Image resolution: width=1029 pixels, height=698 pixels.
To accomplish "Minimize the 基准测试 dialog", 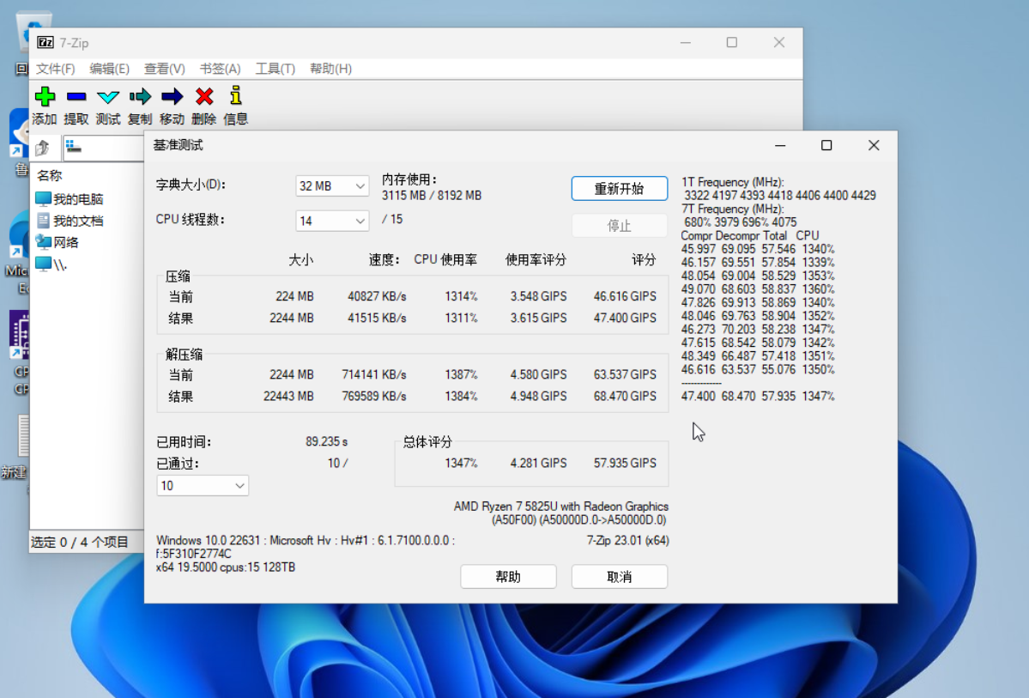I will (780, 146).
